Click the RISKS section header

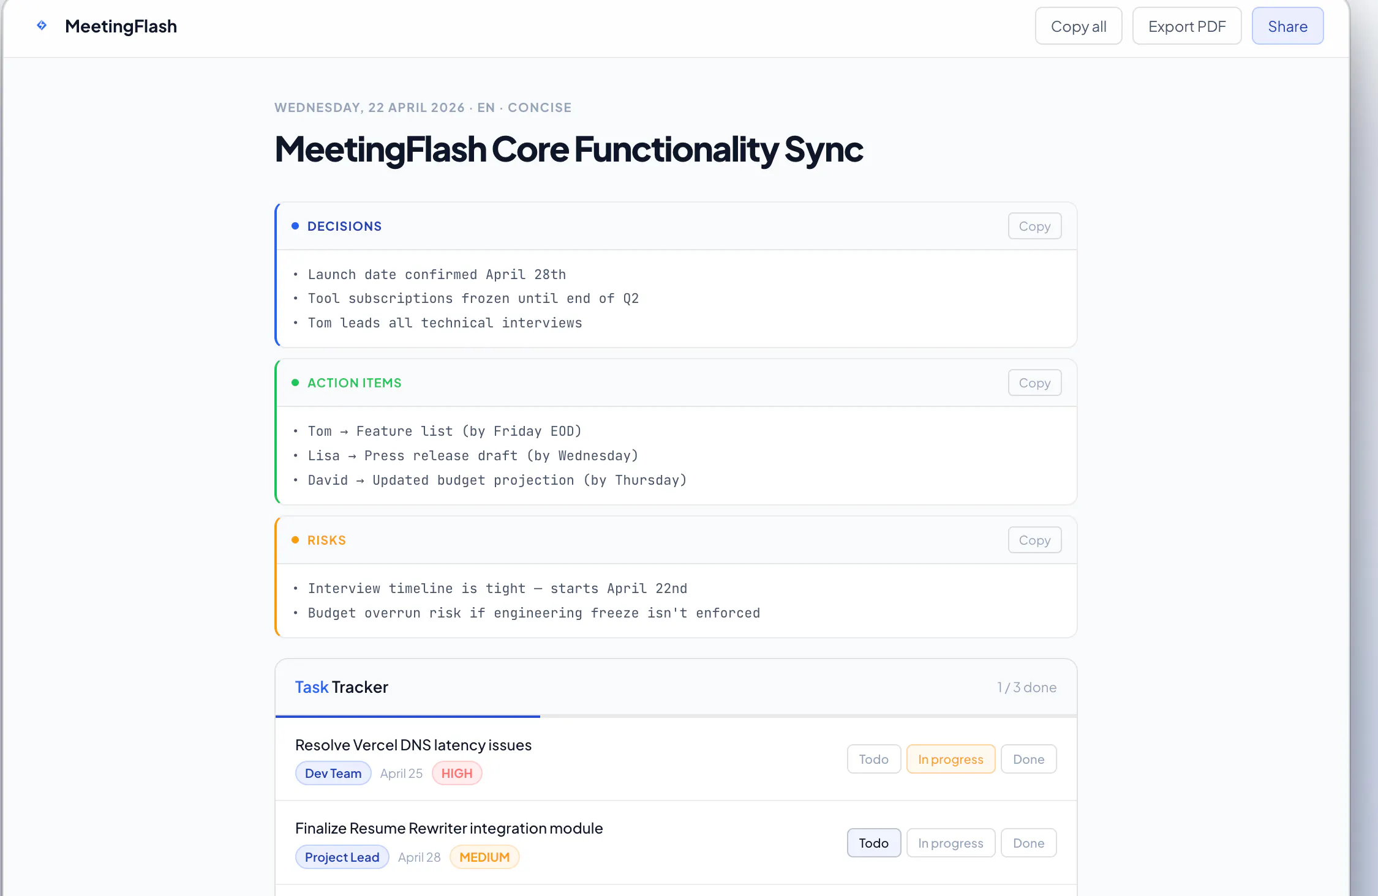[x=326, y=540]
